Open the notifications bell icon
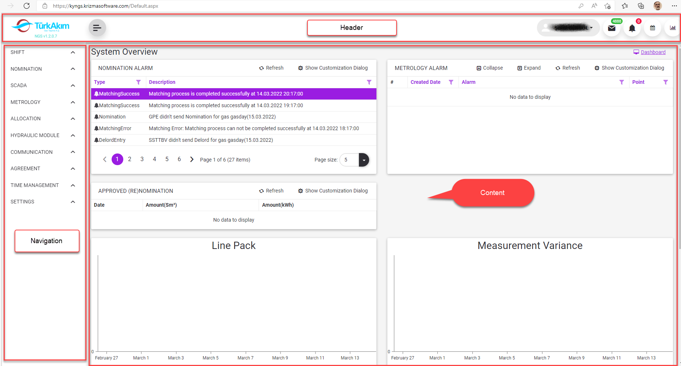 [x=632, y=28]
